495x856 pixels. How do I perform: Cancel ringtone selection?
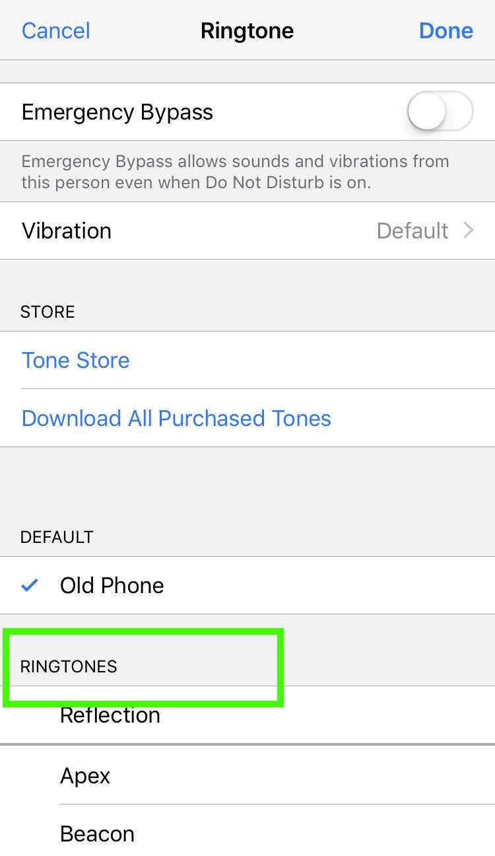55,30
